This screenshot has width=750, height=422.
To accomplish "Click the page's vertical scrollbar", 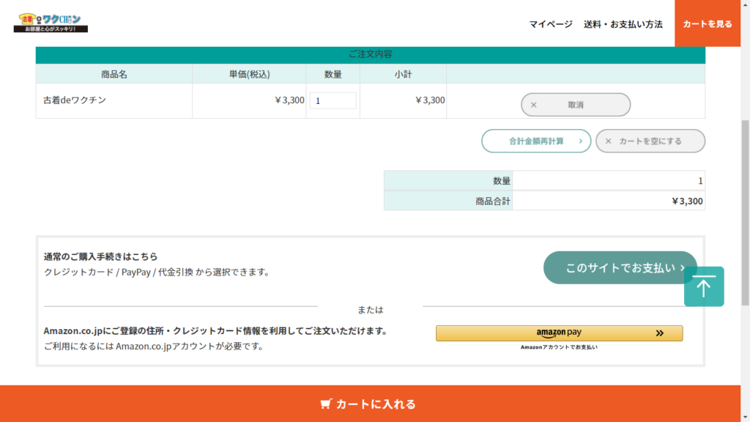I will click(x=745, y=212).
